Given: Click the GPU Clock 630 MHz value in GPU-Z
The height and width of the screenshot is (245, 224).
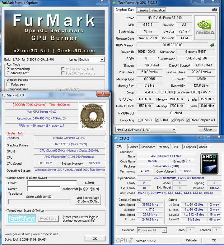Looking at the screenshot, I should [145, 99].
